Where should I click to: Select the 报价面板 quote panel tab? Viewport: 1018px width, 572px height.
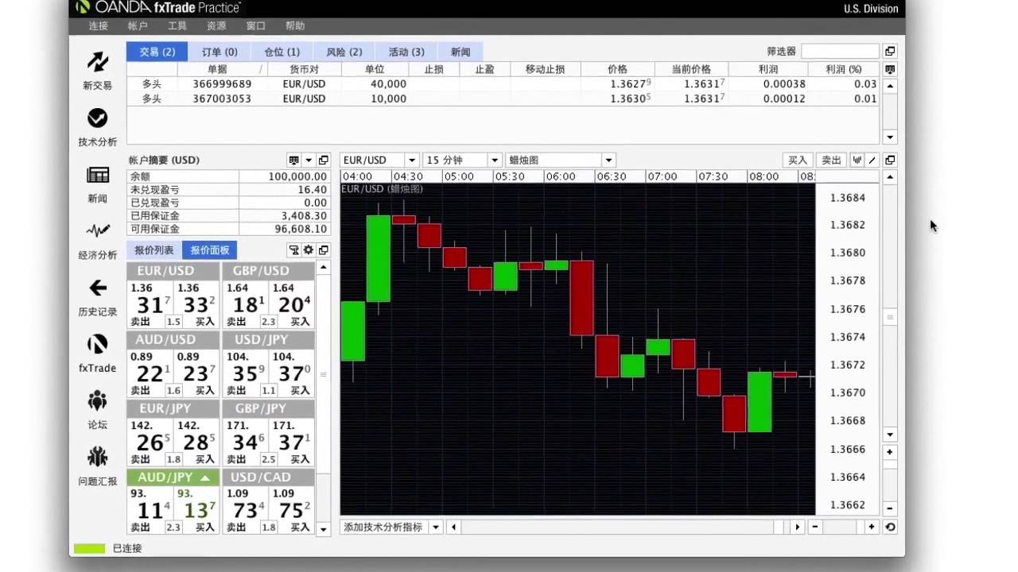(210, 250)
